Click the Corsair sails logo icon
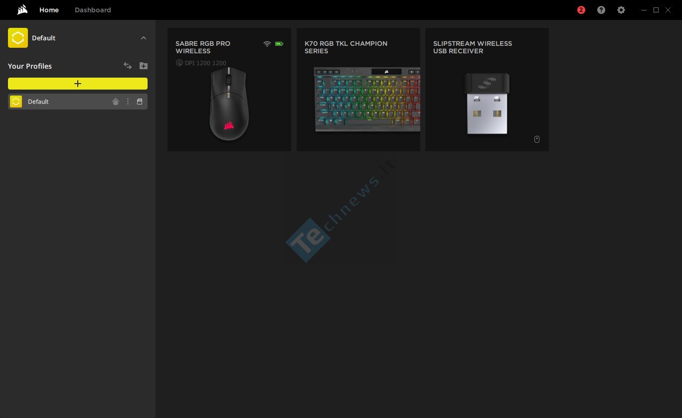The image size is (682, 418). pyautogui.click(x=22, y=10)
